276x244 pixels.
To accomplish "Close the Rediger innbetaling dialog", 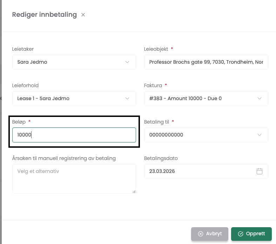I will pyautogui.click(x=83, y=15).
